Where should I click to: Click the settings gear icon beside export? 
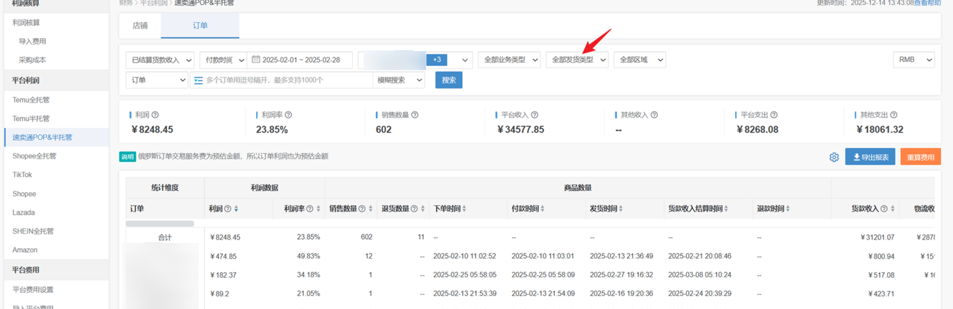coord(834,157)
